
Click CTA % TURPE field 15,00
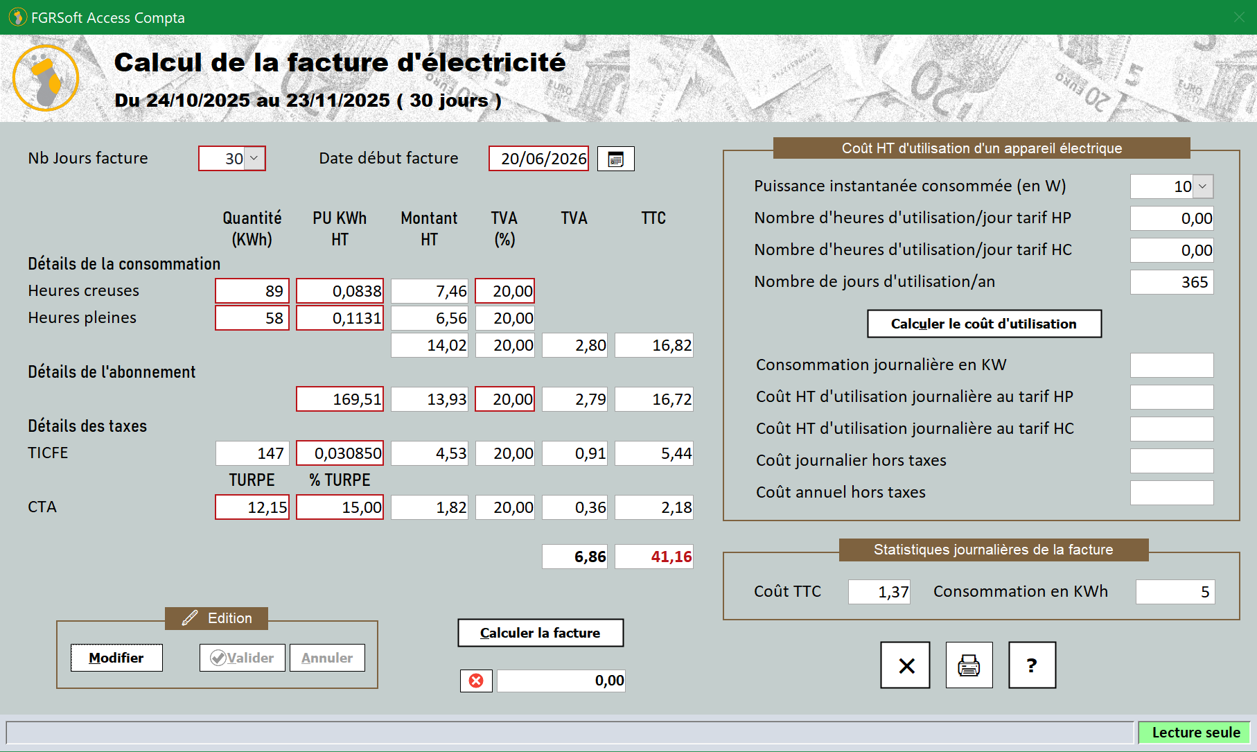[x=340, y=507]
